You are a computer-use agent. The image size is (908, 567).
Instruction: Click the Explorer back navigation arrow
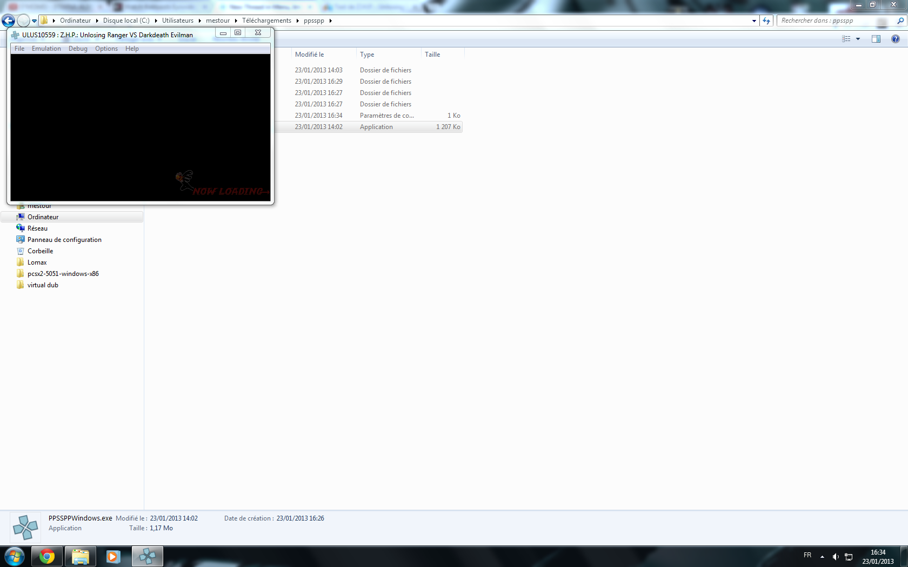pos(9,21)
